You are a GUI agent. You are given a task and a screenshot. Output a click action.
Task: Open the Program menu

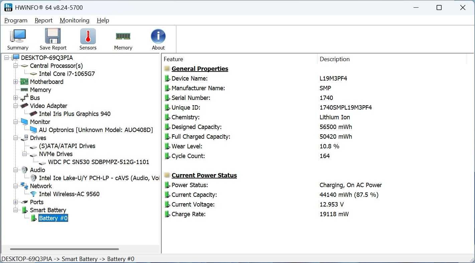pos(16,20)
